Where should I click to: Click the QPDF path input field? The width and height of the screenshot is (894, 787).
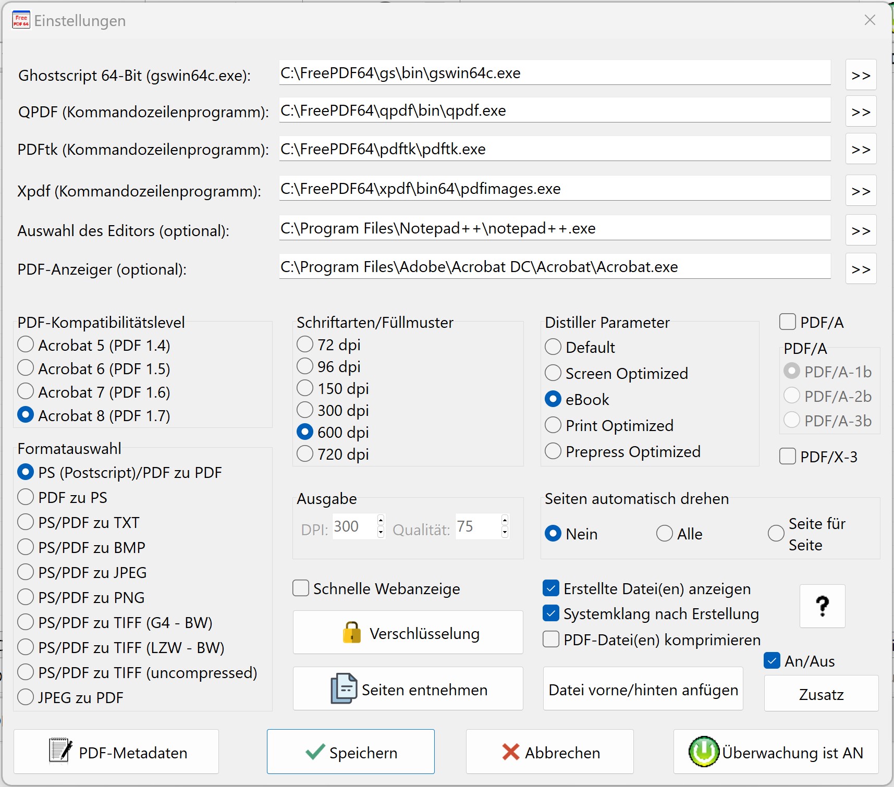point(555,110)
